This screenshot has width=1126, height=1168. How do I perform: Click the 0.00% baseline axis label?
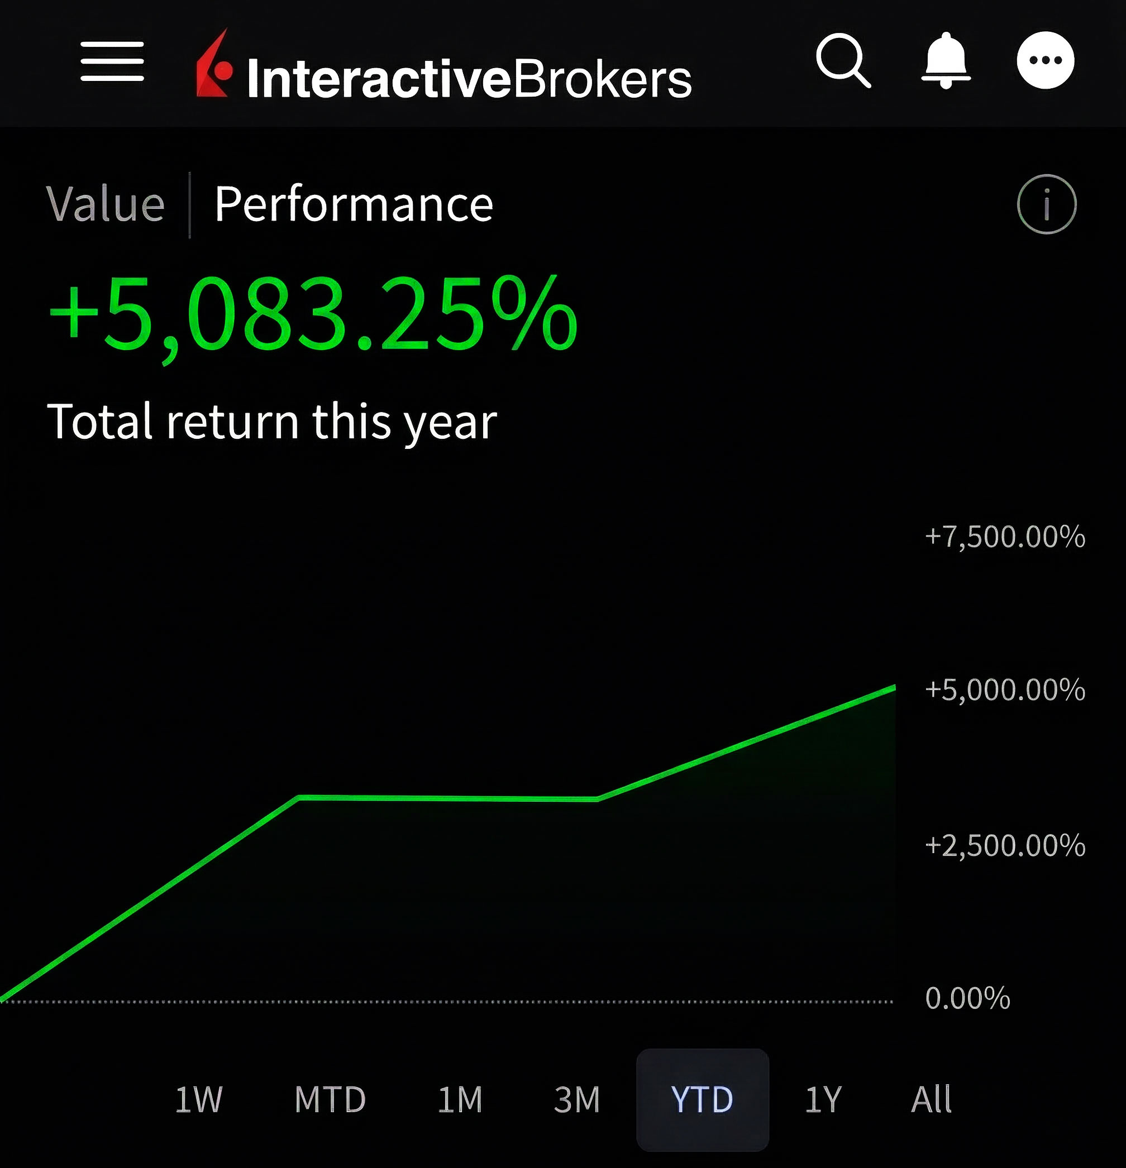[x=967, y=998]
